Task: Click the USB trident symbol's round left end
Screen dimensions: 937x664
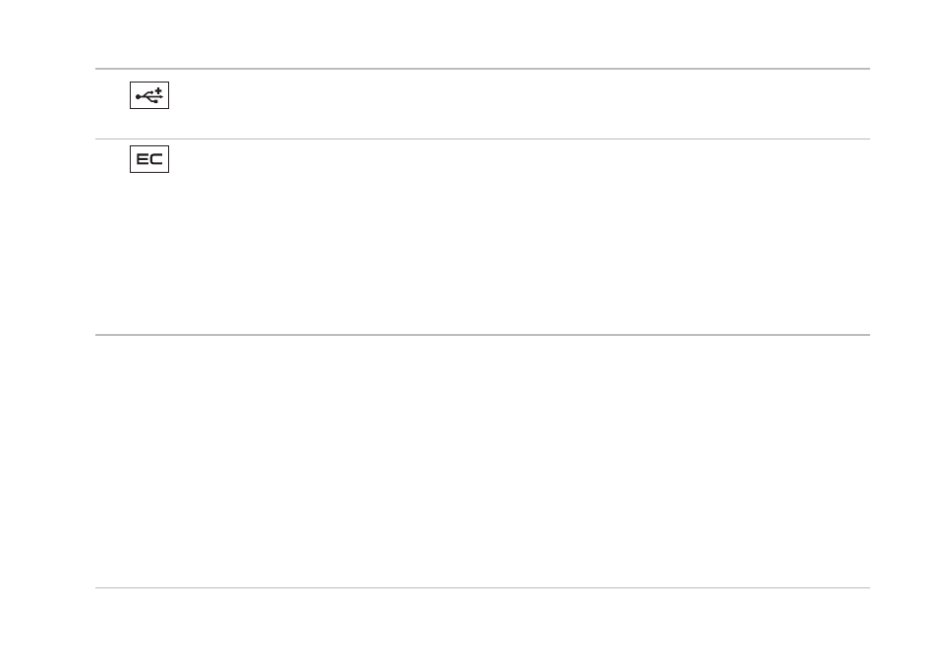Action: [138, 96]
